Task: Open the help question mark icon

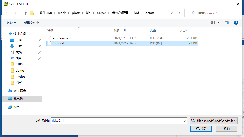Action: (236, 23)
